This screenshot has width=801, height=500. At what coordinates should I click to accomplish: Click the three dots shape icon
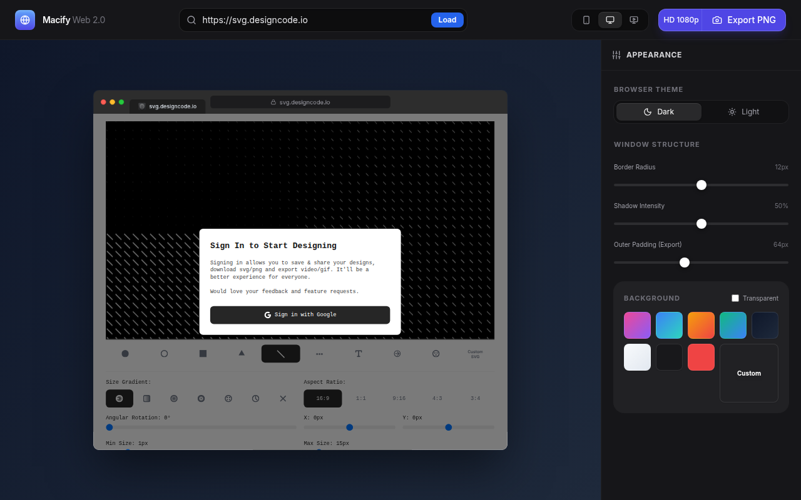point(320,354)
